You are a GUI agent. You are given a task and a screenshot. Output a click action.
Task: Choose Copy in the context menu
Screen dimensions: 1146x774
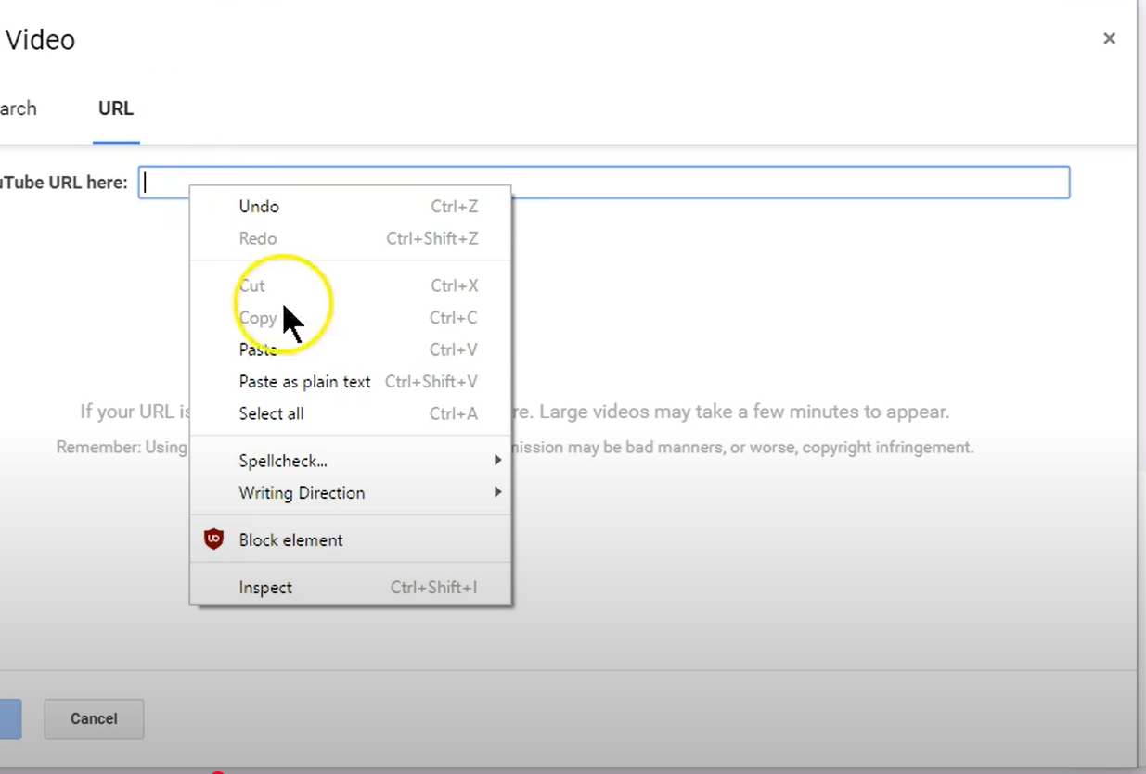(x=257, y=317)
